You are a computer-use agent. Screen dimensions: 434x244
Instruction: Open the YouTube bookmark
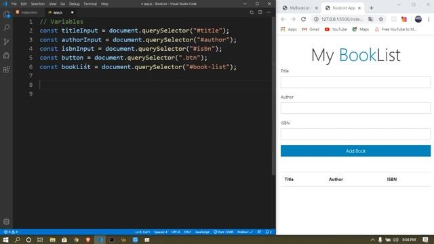(336, 29)
